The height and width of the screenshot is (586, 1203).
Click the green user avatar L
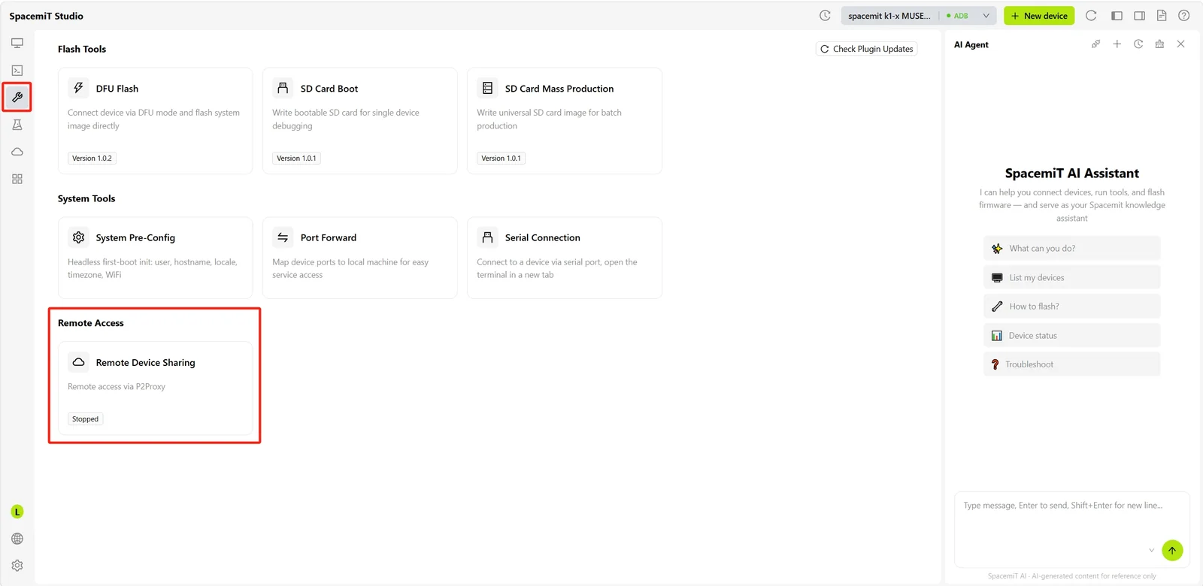[17, 512]
